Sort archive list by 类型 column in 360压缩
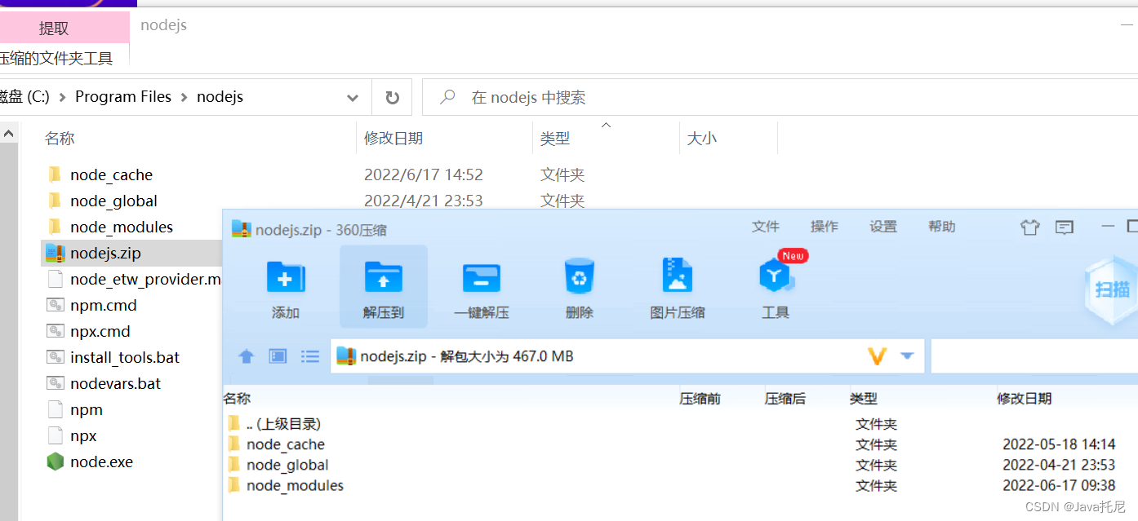Viewport: 1138px width, 521px height. point(863,399)
